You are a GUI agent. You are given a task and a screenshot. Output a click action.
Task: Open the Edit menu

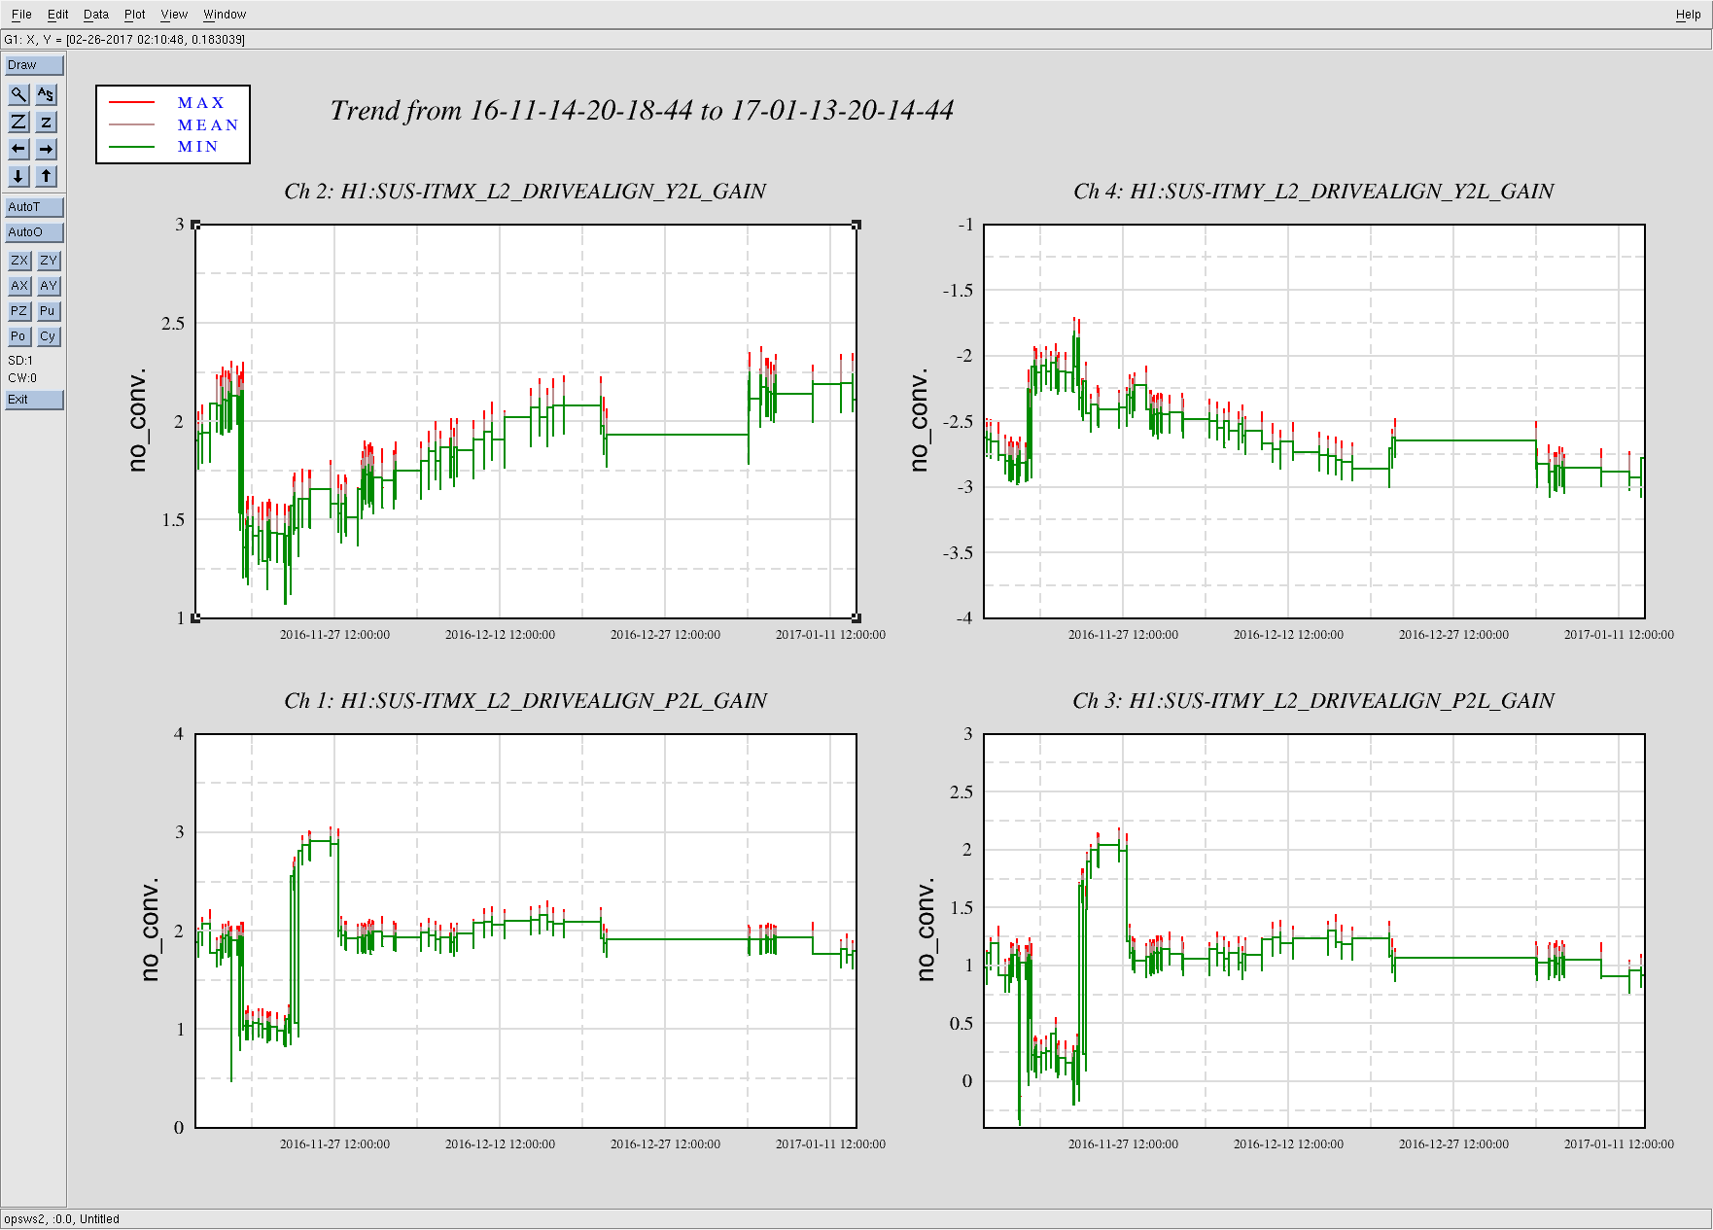57,15
